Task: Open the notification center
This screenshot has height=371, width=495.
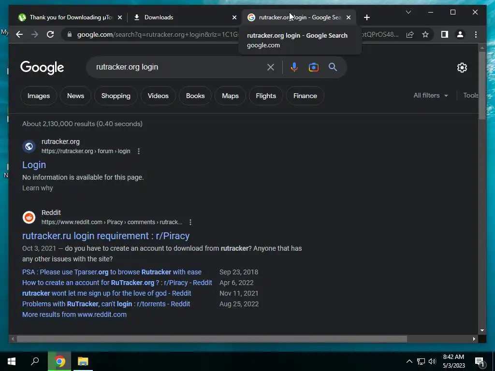Action: tap(480, 361)
